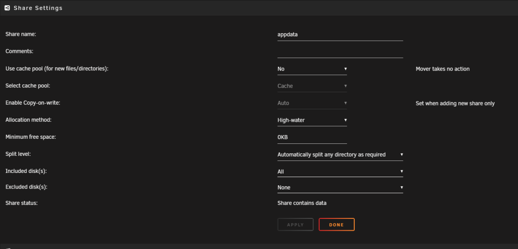
Task: Click the Share Settings header icon
Action: (x=7, y=8)
